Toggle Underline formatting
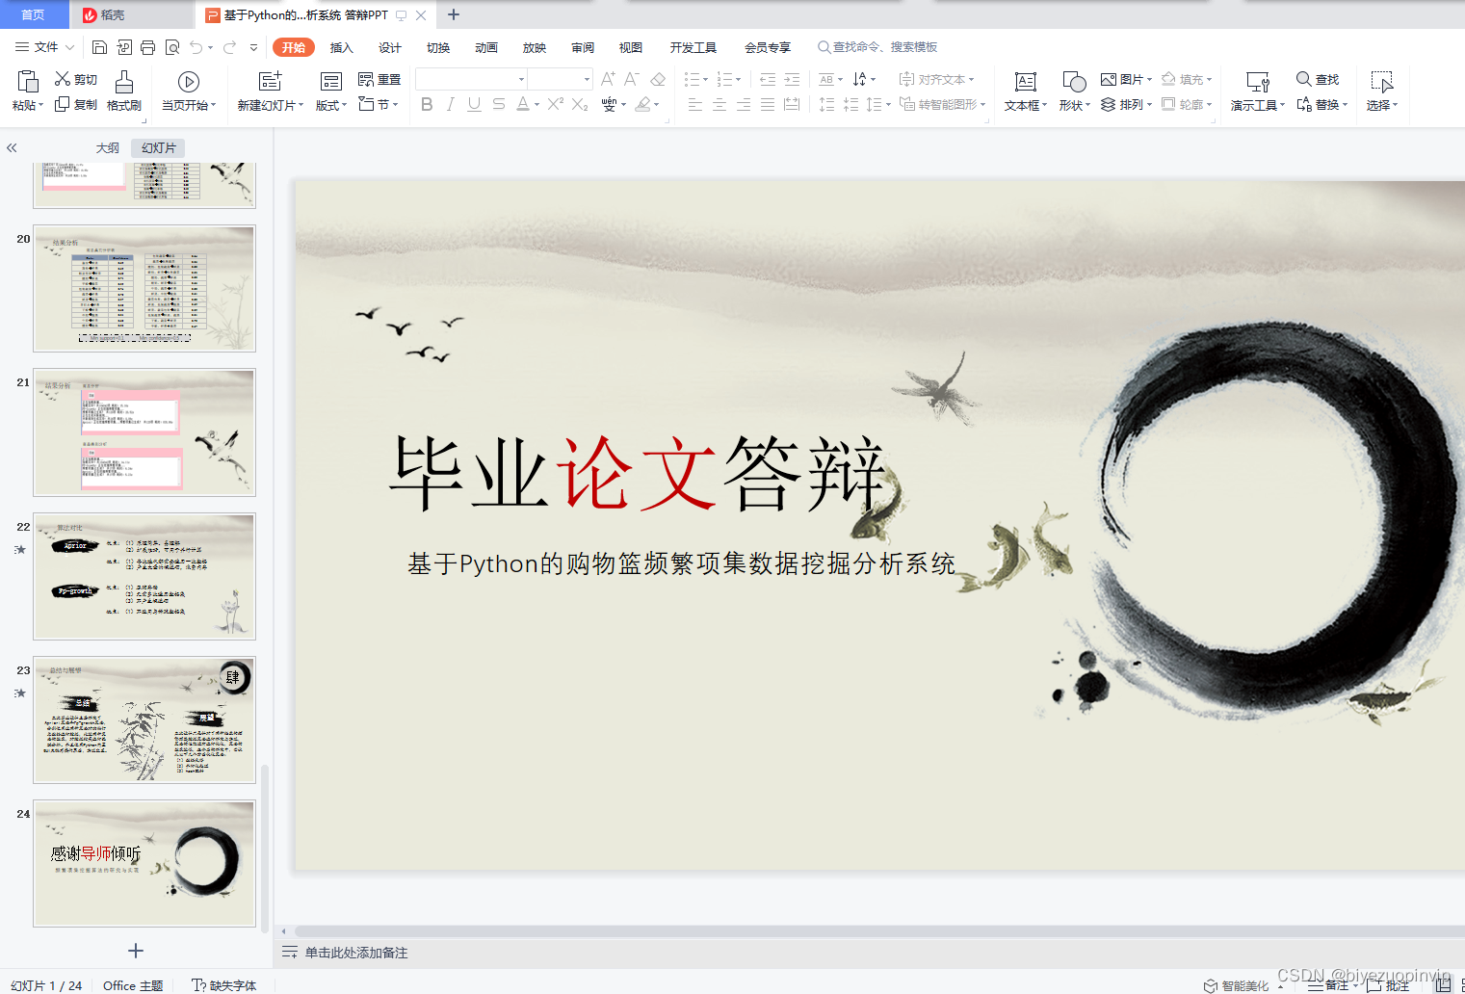This screenshot has width=1465, height=994. coord(474,104)
